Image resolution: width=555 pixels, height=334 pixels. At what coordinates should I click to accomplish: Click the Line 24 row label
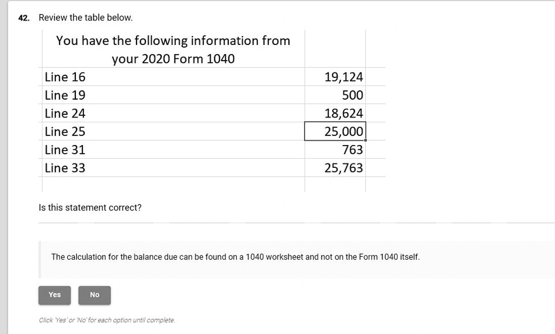(65, 113)
